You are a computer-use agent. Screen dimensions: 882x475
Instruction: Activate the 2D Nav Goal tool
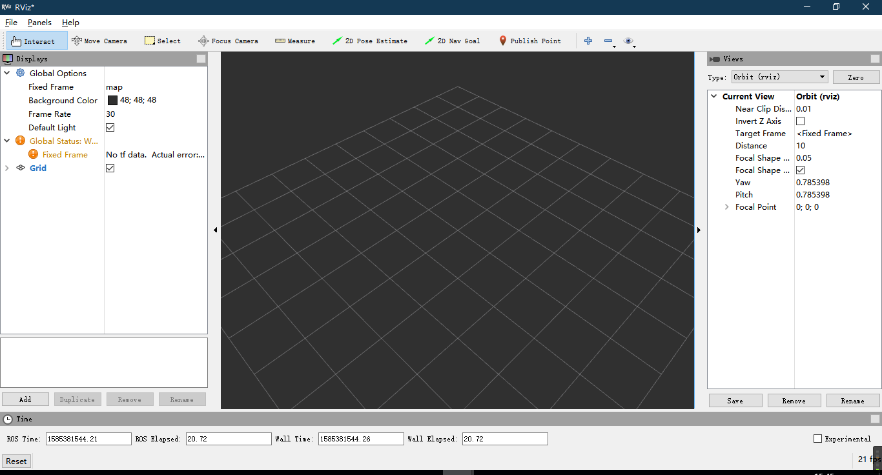453,41
